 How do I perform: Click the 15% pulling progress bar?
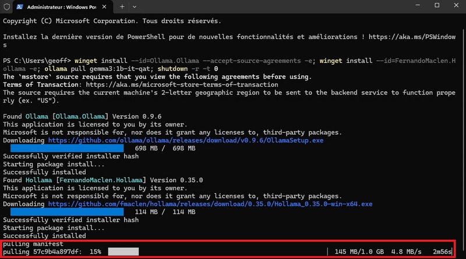click(123, 251)
